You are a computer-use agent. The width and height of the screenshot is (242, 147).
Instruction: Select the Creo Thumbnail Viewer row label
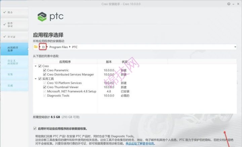(63, 87)
